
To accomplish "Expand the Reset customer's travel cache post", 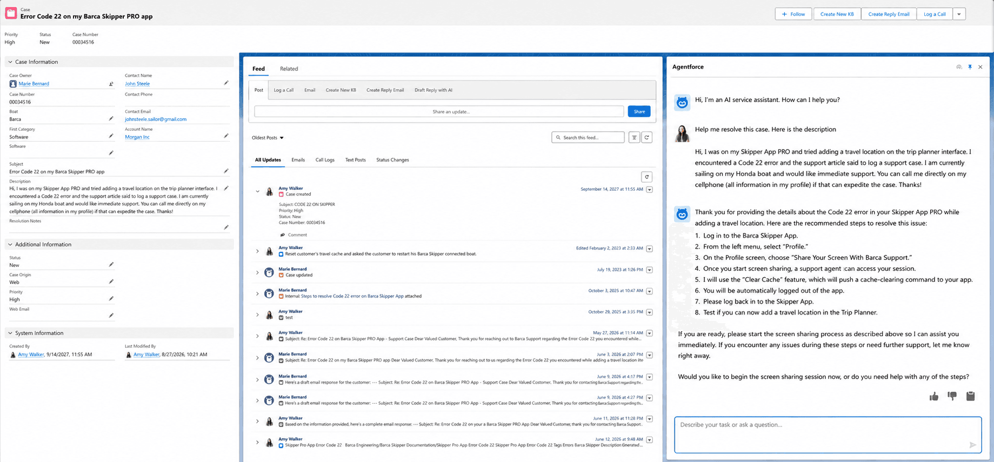I will coord(257,251).
